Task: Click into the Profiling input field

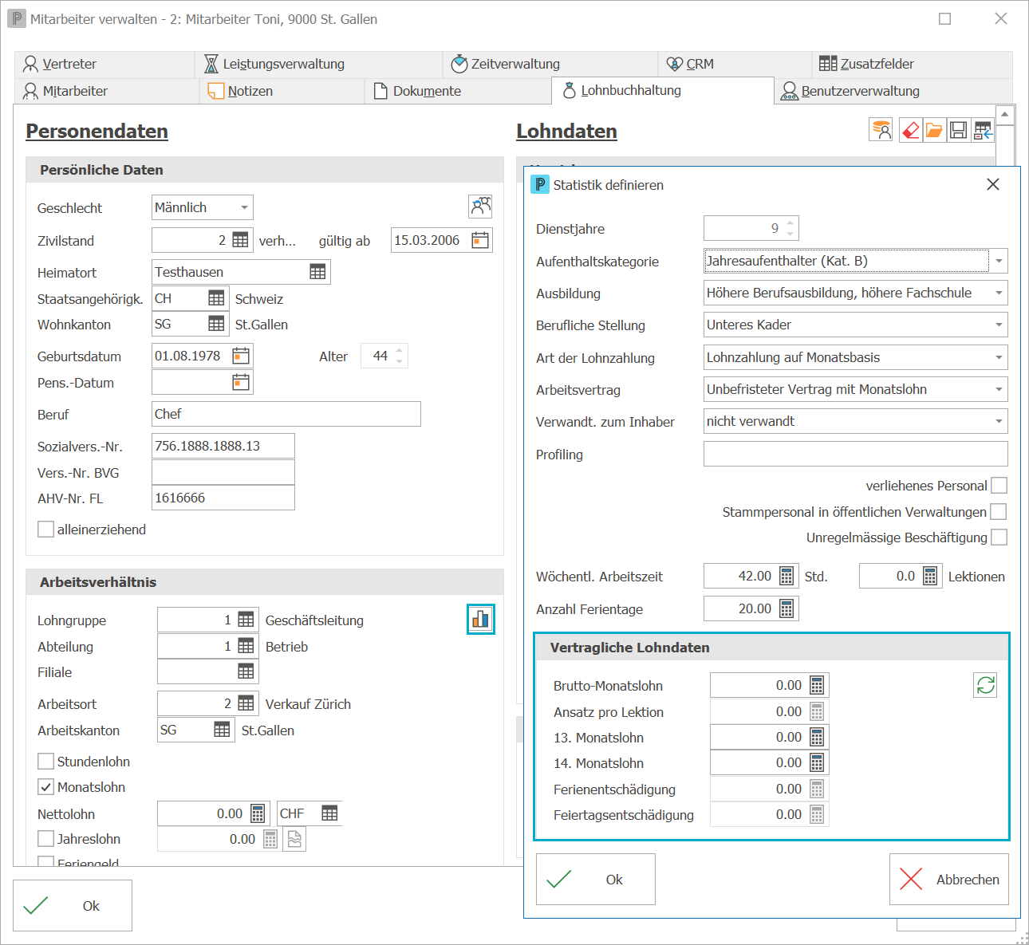Action: (x=856, y=454)
